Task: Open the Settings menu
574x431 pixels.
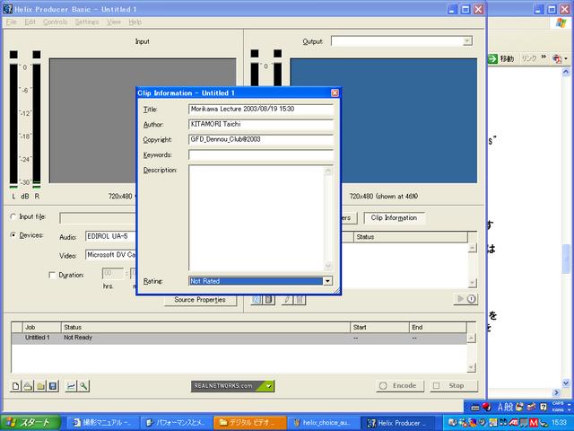Action: pos(87,22)
